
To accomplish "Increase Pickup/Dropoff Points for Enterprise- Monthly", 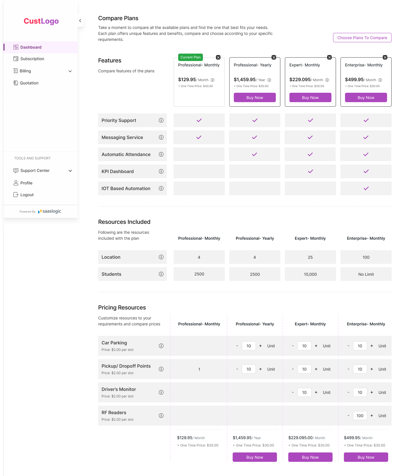I will click(372, 369).
